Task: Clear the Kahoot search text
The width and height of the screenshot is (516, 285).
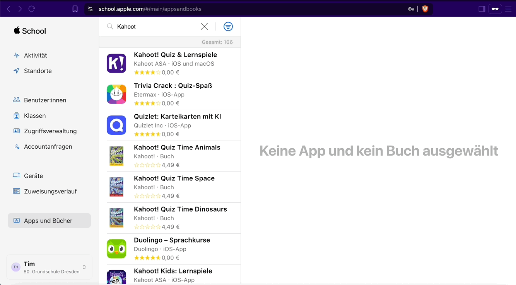Action: tap(204, 26)
